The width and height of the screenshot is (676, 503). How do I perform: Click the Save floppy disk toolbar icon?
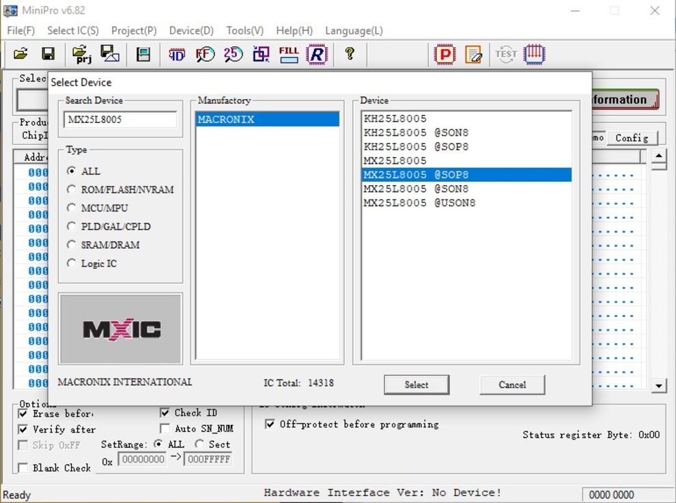[48, 54]
